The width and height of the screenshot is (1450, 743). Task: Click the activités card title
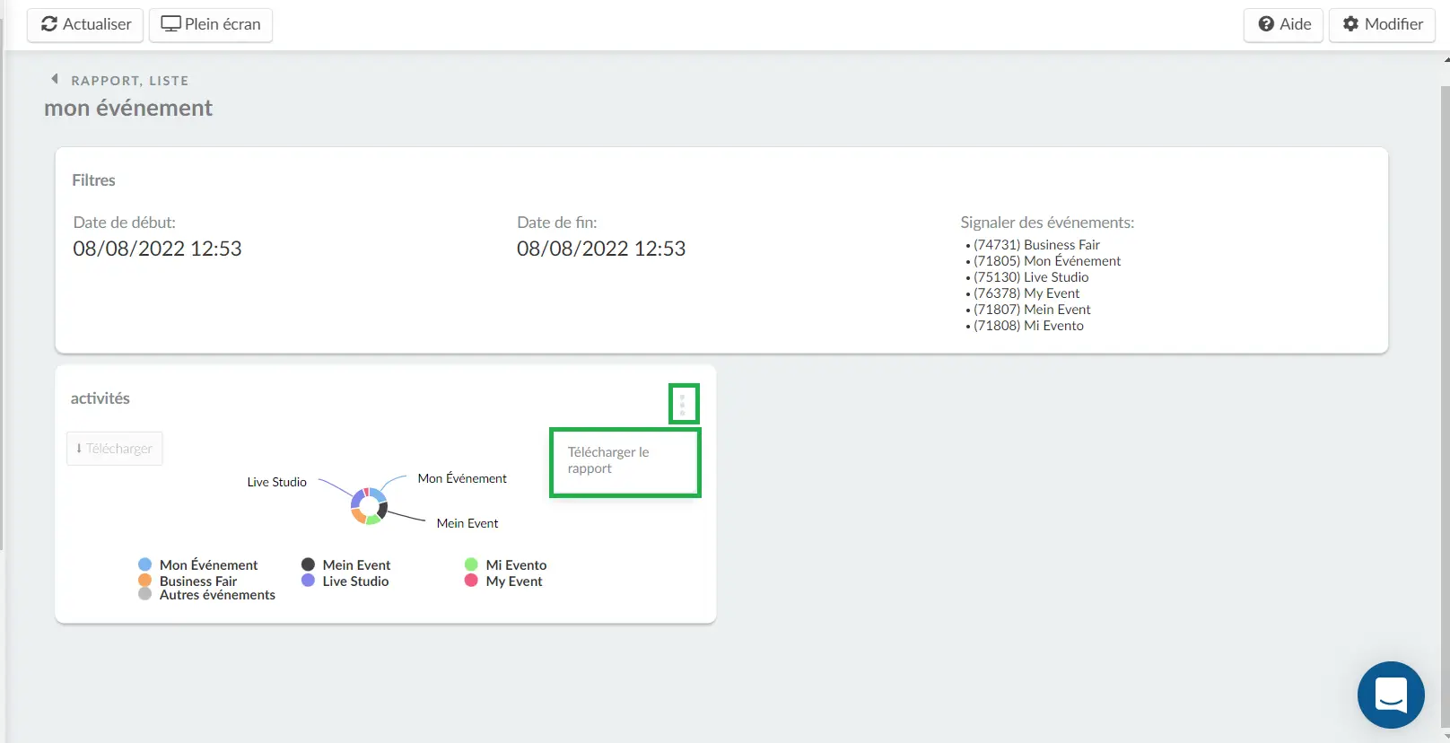click(100, 398)
